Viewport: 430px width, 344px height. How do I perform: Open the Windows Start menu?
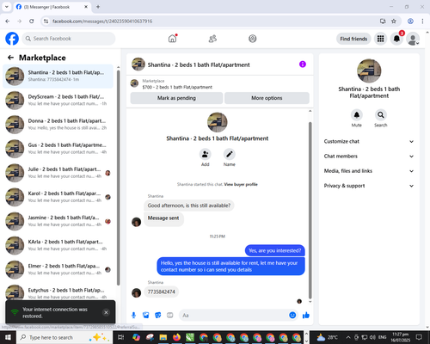8,337
